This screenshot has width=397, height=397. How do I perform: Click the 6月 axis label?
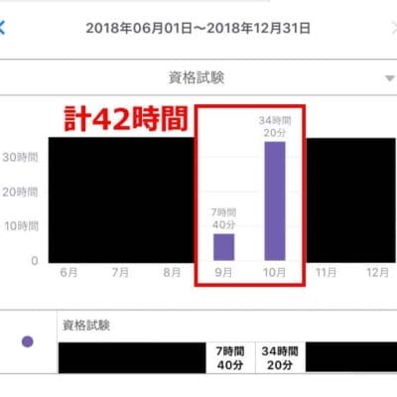[x=68, y=273]
